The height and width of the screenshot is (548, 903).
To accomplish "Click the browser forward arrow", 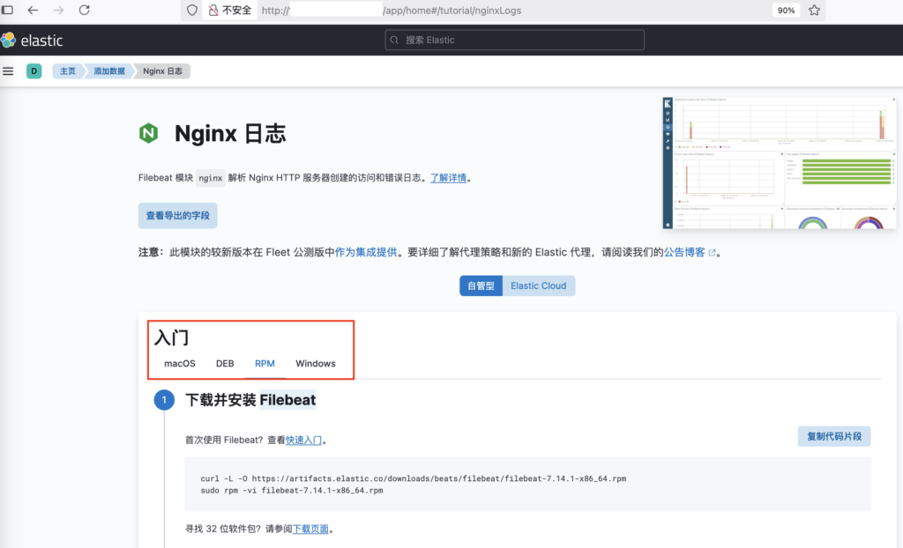I will click(58, 11).
